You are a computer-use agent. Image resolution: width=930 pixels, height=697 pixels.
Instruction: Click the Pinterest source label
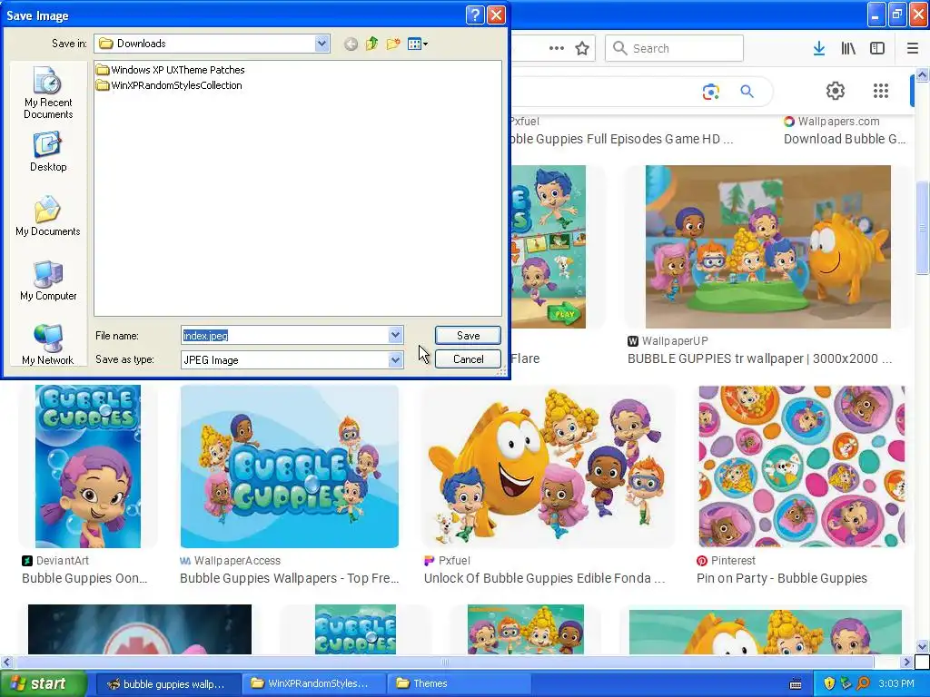coord(733,561)
